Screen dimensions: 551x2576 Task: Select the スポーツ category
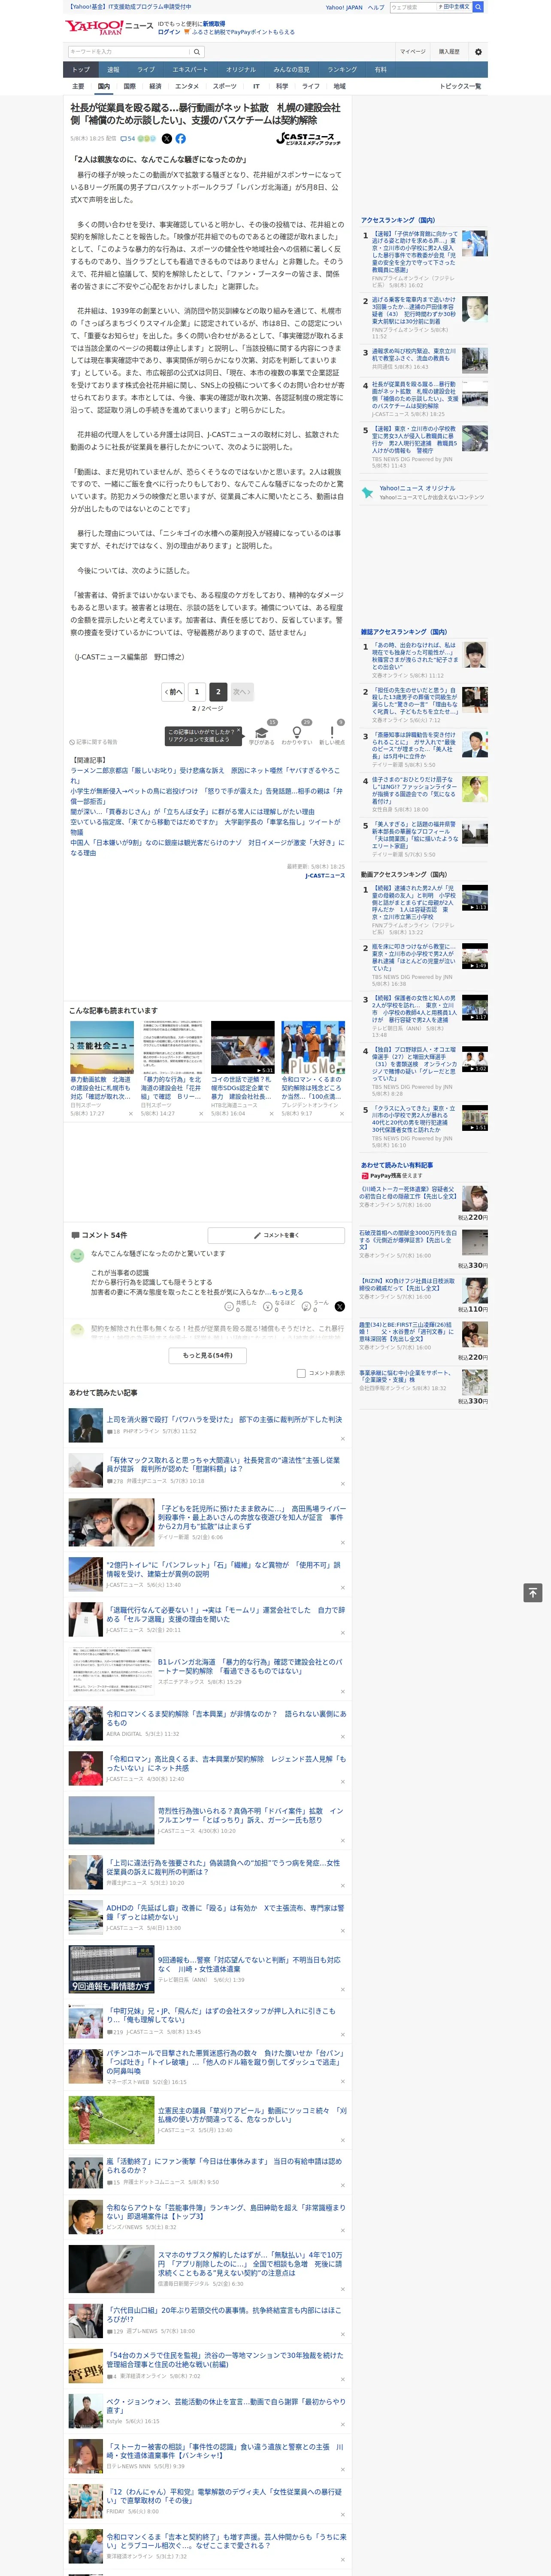pyautogui.click(x=225, y=86)
